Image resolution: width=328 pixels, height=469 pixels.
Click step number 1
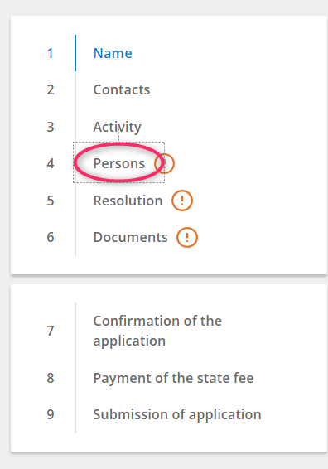point(51,54)
